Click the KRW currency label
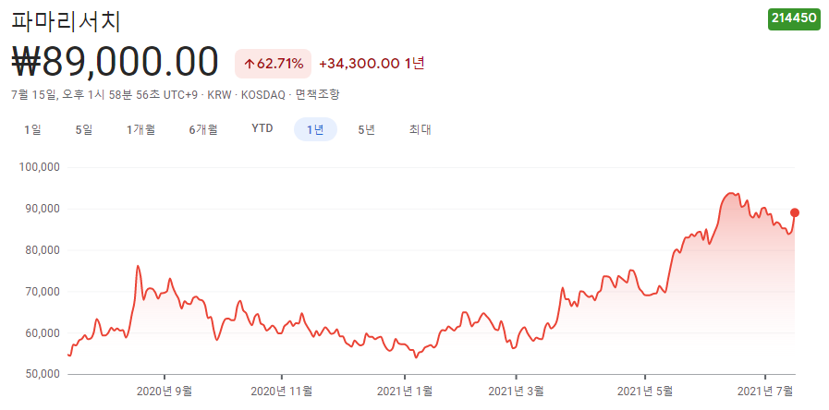Image resolution: width=829 pixels, height=410 pixels. tap(219, 96)
